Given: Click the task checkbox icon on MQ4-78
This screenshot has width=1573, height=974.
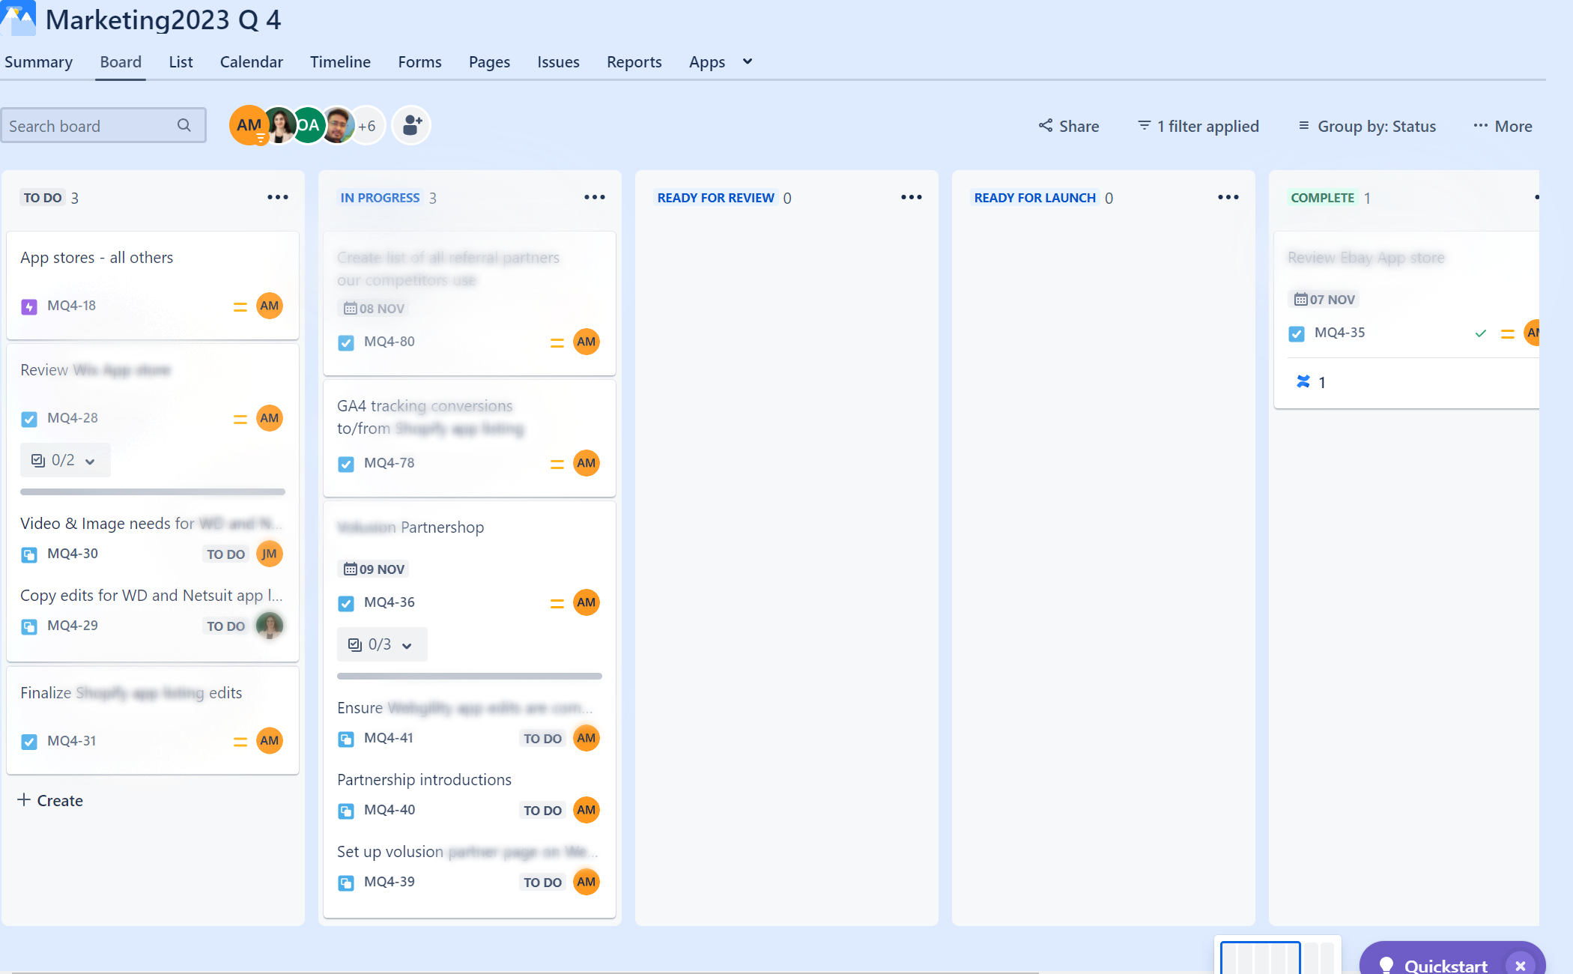Looking at the screenshot, I should 346,464.
